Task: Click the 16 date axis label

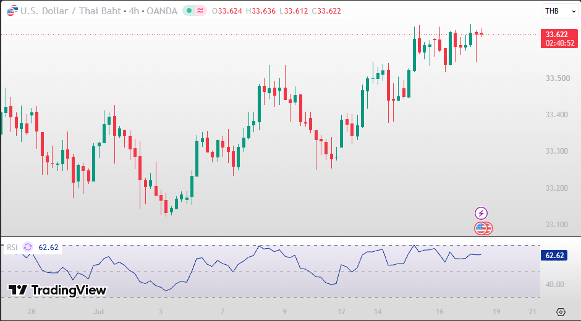Action: click(x=439, y=311)
